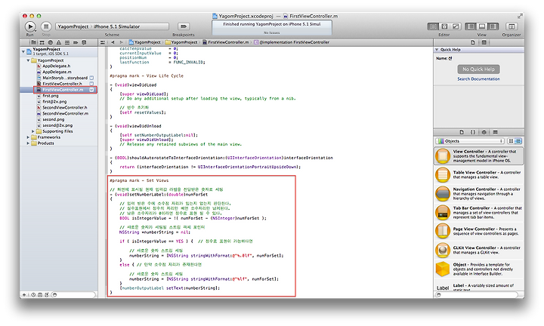The height and width of the screenshot is (326, 544).
Task: Go forward in editor history
Action: pyautogui.click(x=121, y=42)
